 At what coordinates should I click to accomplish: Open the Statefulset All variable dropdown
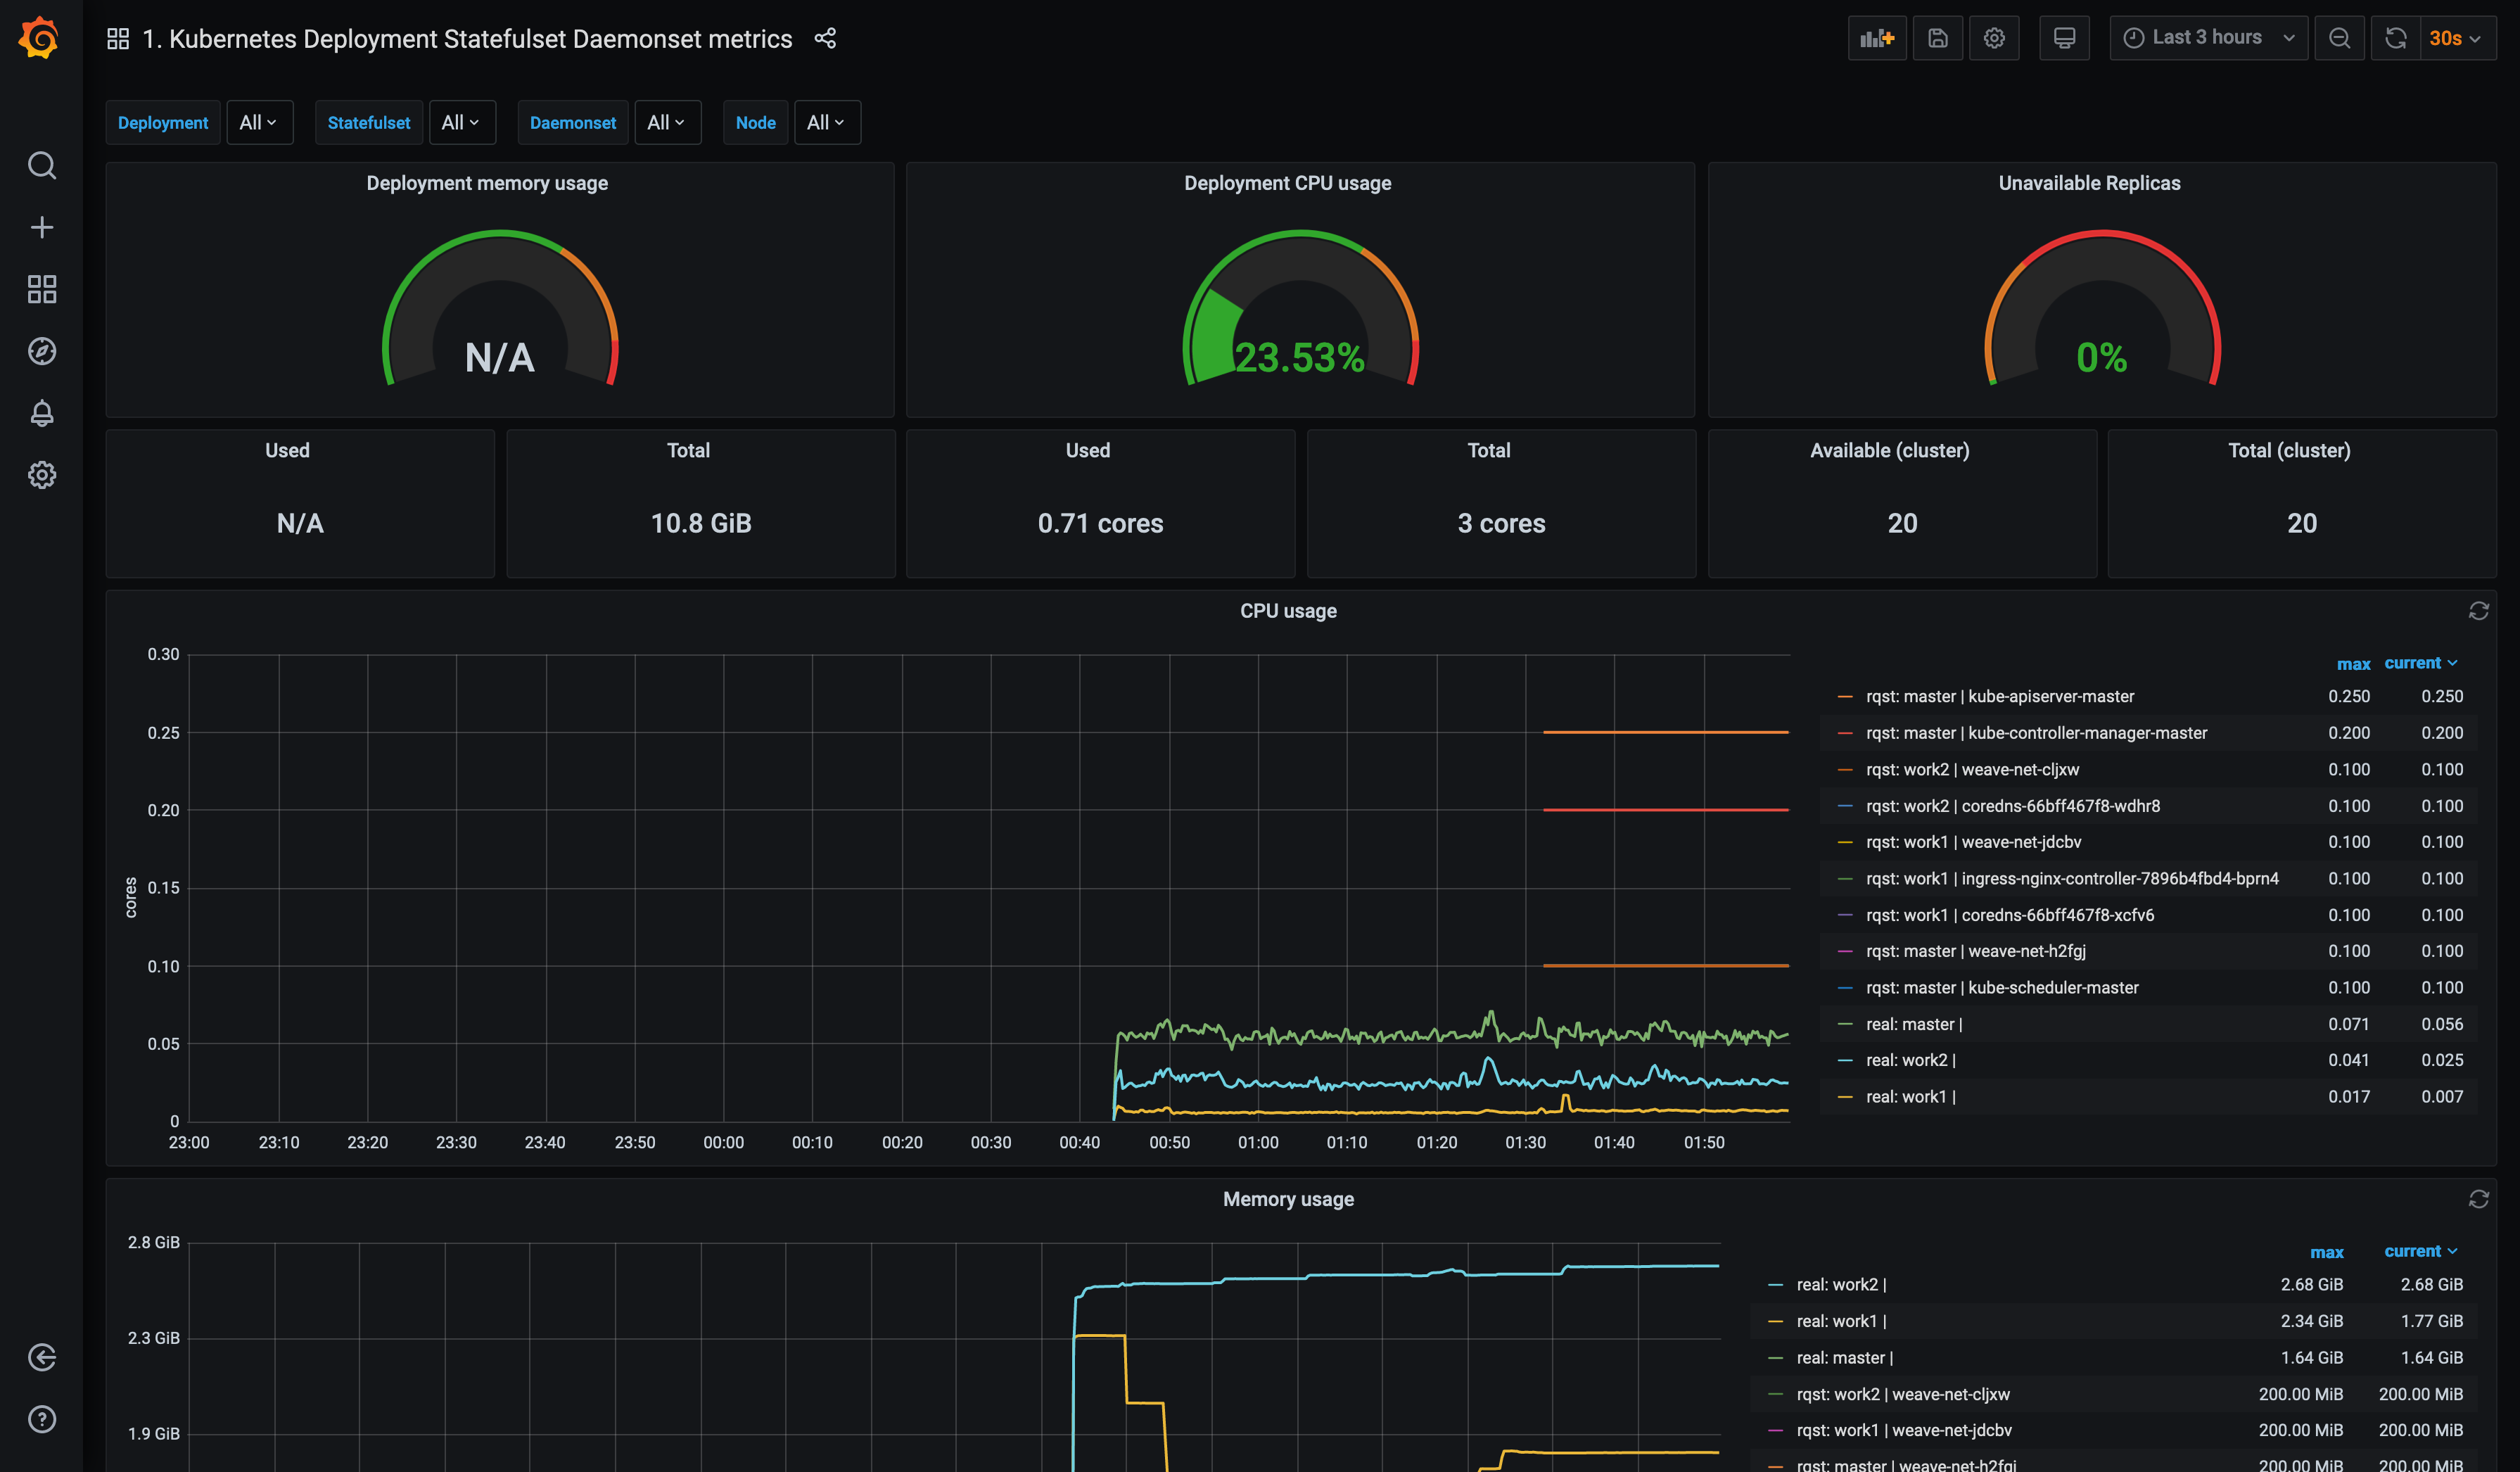[x=462, y=122]
